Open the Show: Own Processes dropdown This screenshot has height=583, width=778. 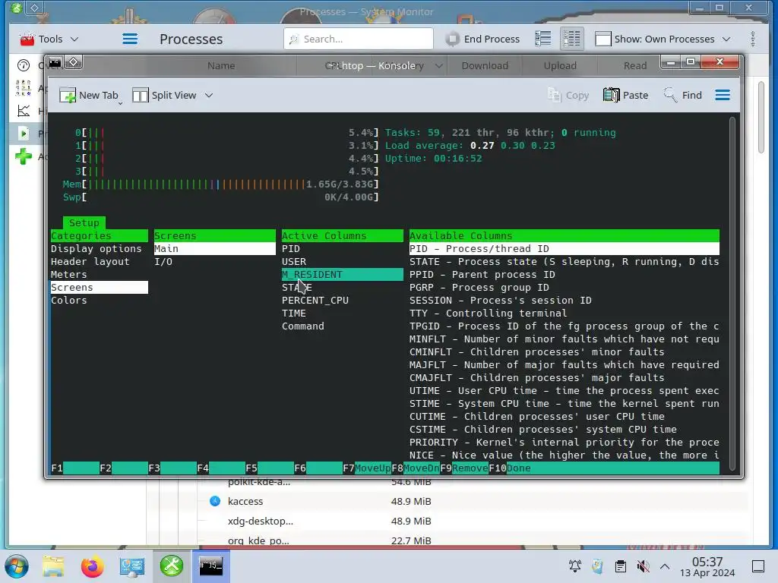pyautogui.click(x=663, y=39)
